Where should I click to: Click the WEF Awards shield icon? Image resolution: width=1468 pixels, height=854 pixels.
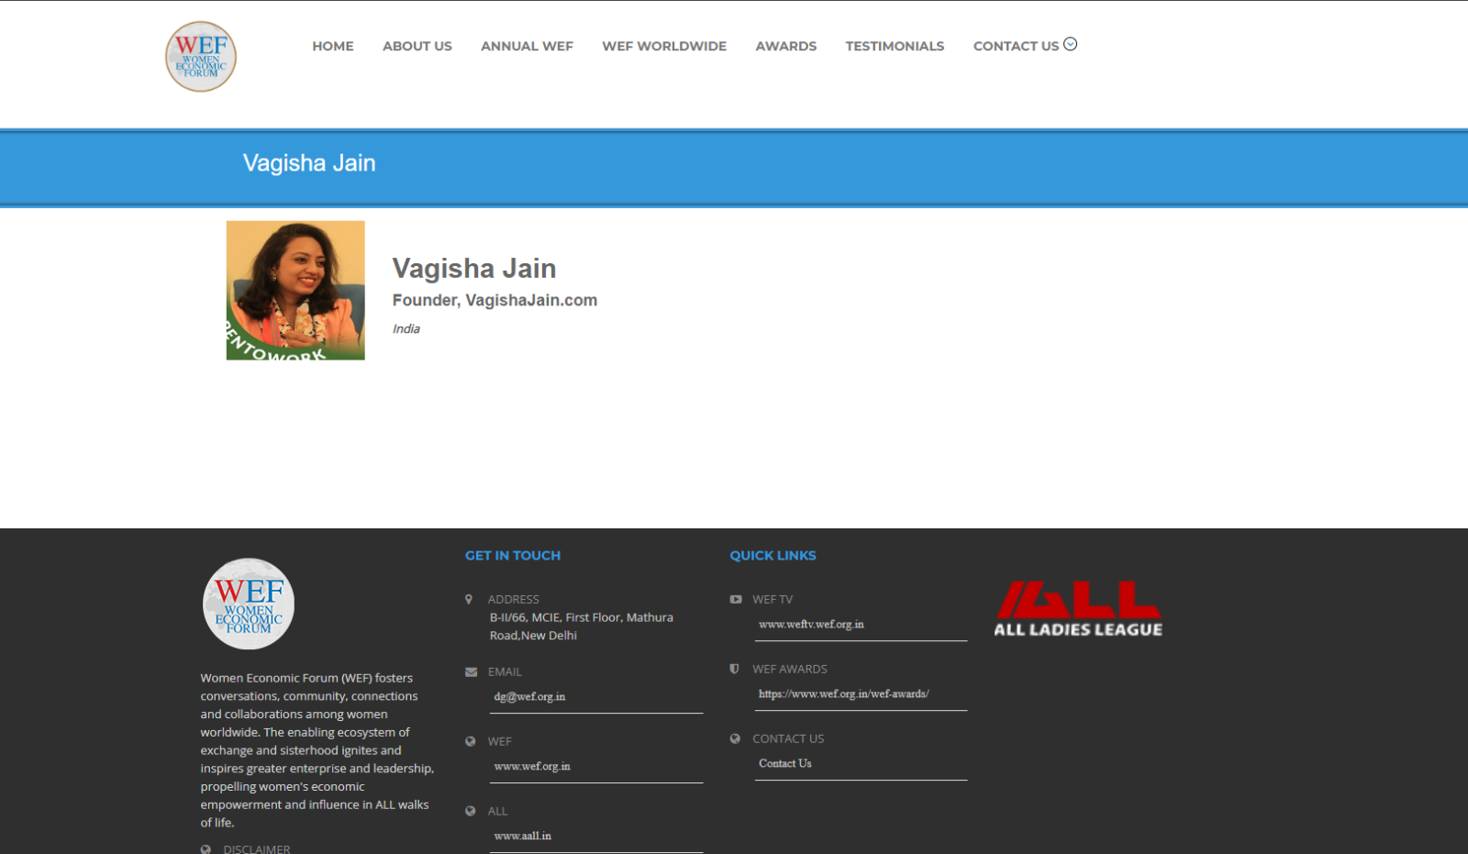click(734, 669)
